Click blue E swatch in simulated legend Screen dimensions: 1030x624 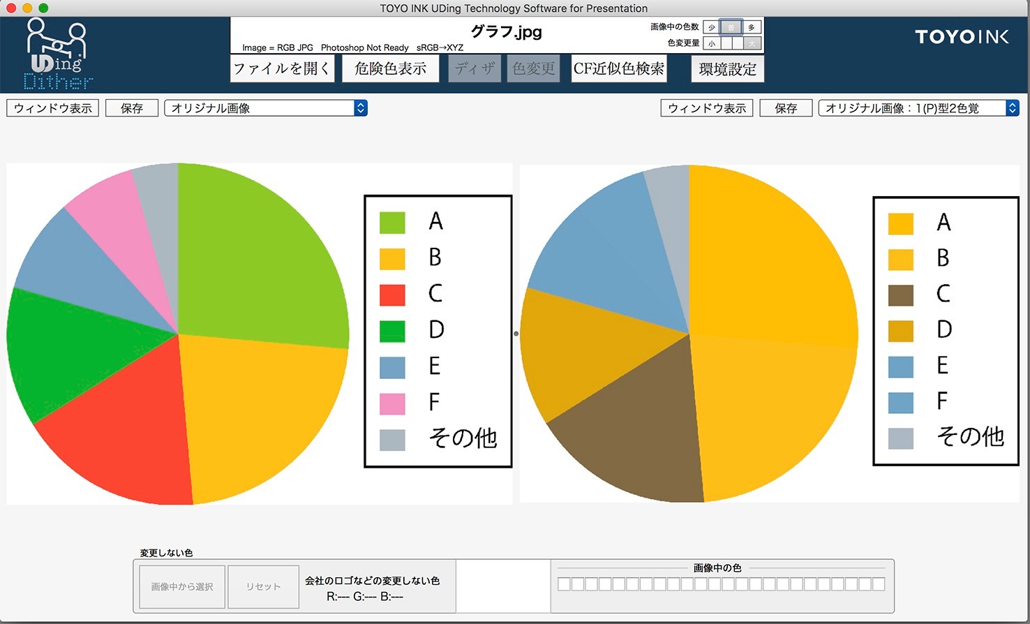(901, 366)
